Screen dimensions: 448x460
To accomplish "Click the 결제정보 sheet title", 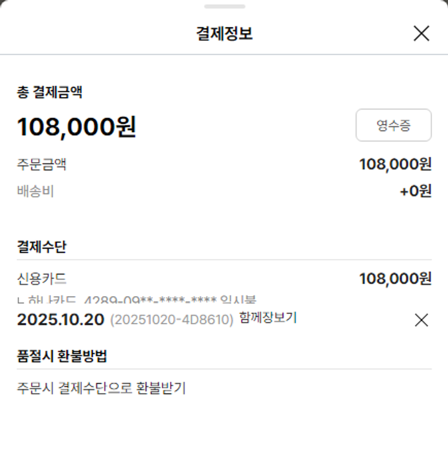I will (224, 33).
